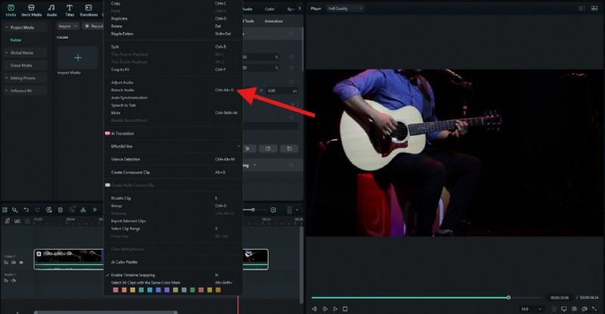Screen dimensions: 605x314
Task: Click the video clip thumbnail on Video 1 track
Action: (x=69, y=259)
